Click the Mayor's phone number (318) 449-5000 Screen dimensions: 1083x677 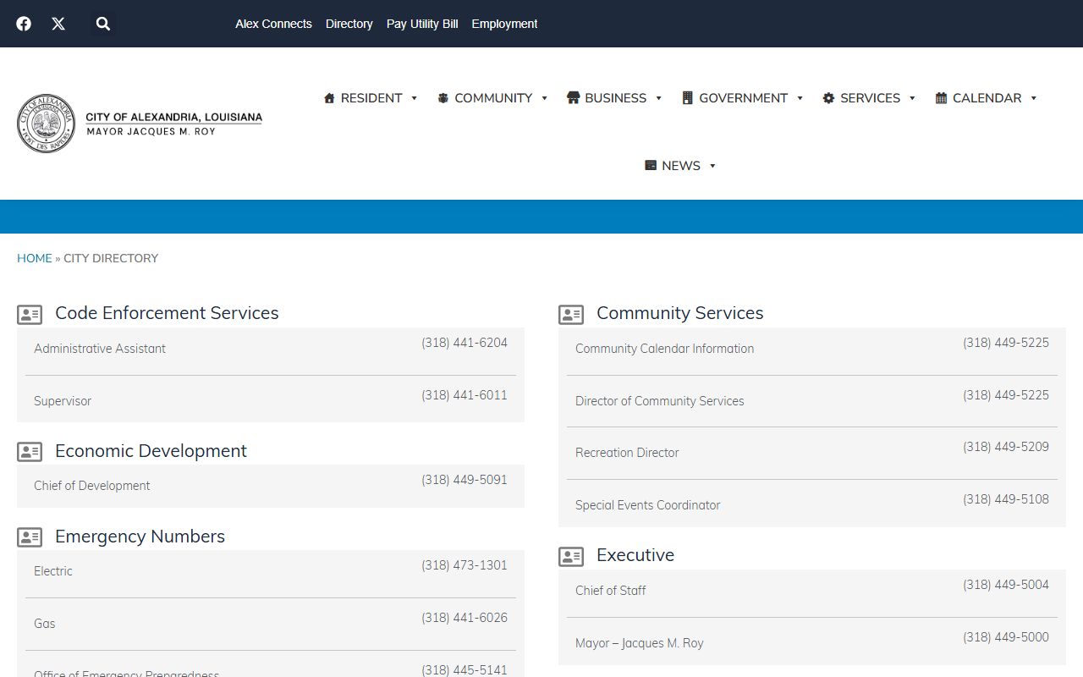tap(1005, 637)
